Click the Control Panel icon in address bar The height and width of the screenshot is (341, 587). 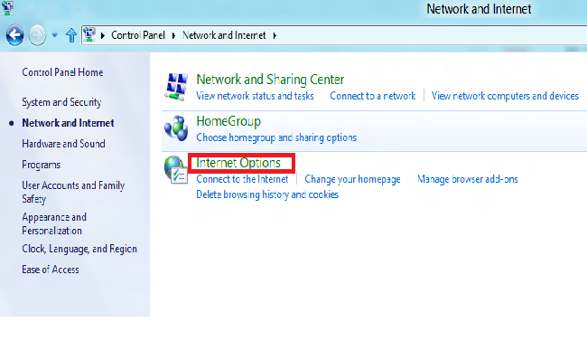pyautogui.click(x=89, y=35)
